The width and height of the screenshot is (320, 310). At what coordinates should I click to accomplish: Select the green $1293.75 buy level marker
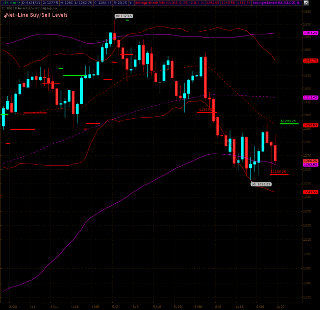(x=288, y=121)
